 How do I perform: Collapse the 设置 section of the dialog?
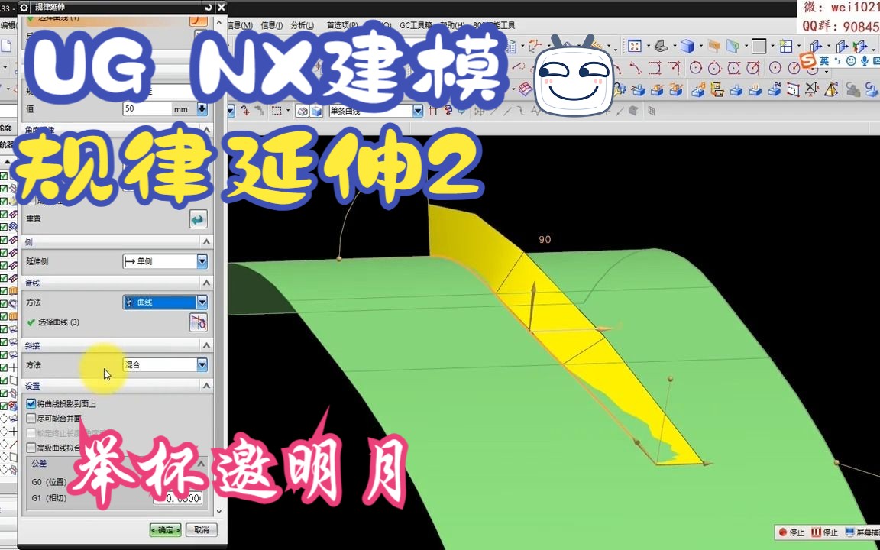[x=205, y=385]
